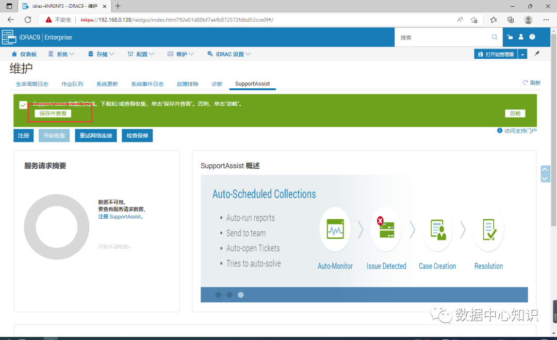The height and width of the screenshot is (340, 557).
Task: Click the 保存并查看 button
Action: [53, 114]
